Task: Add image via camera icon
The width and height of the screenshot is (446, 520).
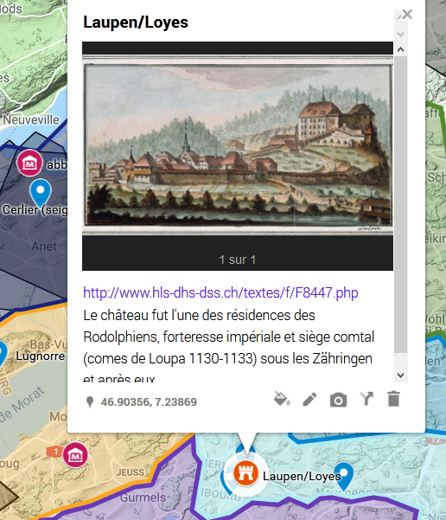Action: pos(338,400)
